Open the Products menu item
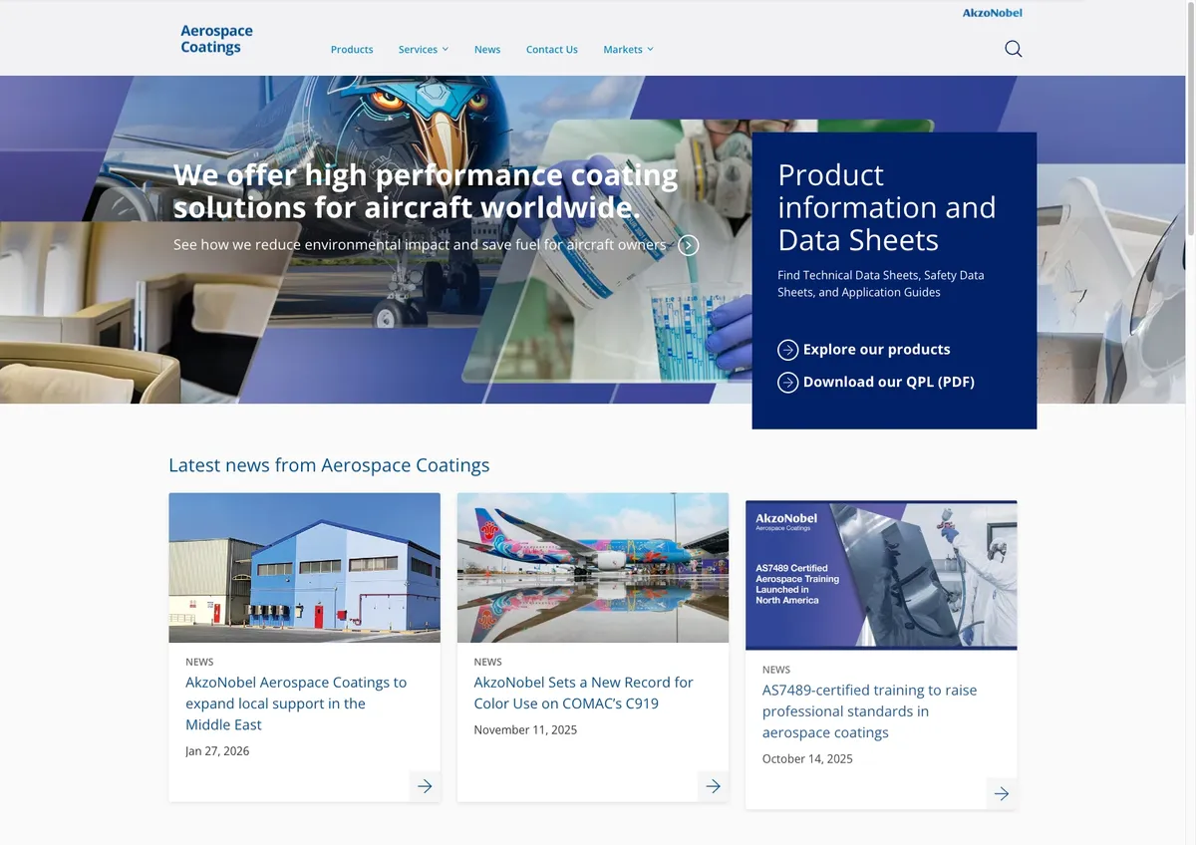 point(352,49)
